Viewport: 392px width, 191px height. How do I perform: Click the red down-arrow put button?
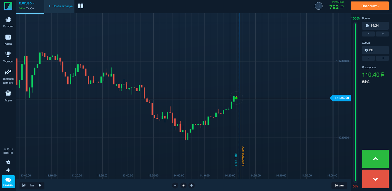tap(375, 179)
